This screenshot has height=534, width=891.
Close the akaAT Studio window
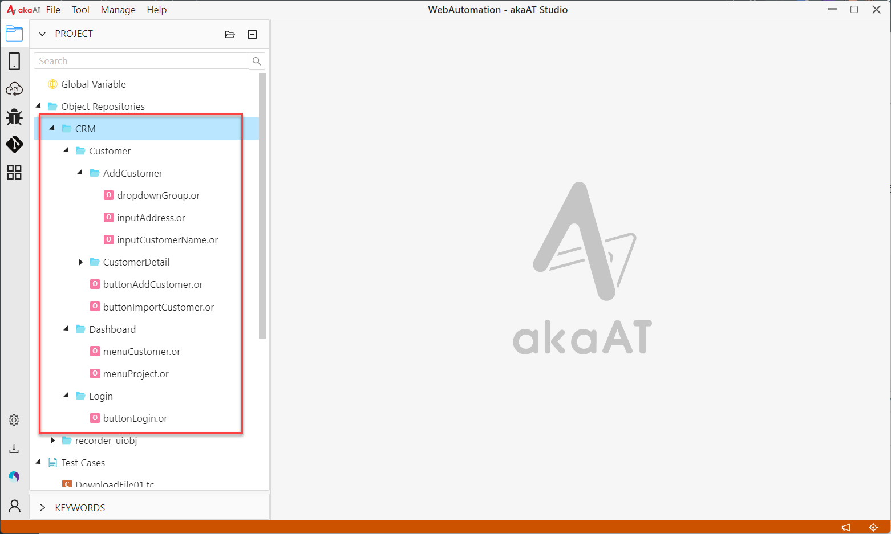coord(877,9)
